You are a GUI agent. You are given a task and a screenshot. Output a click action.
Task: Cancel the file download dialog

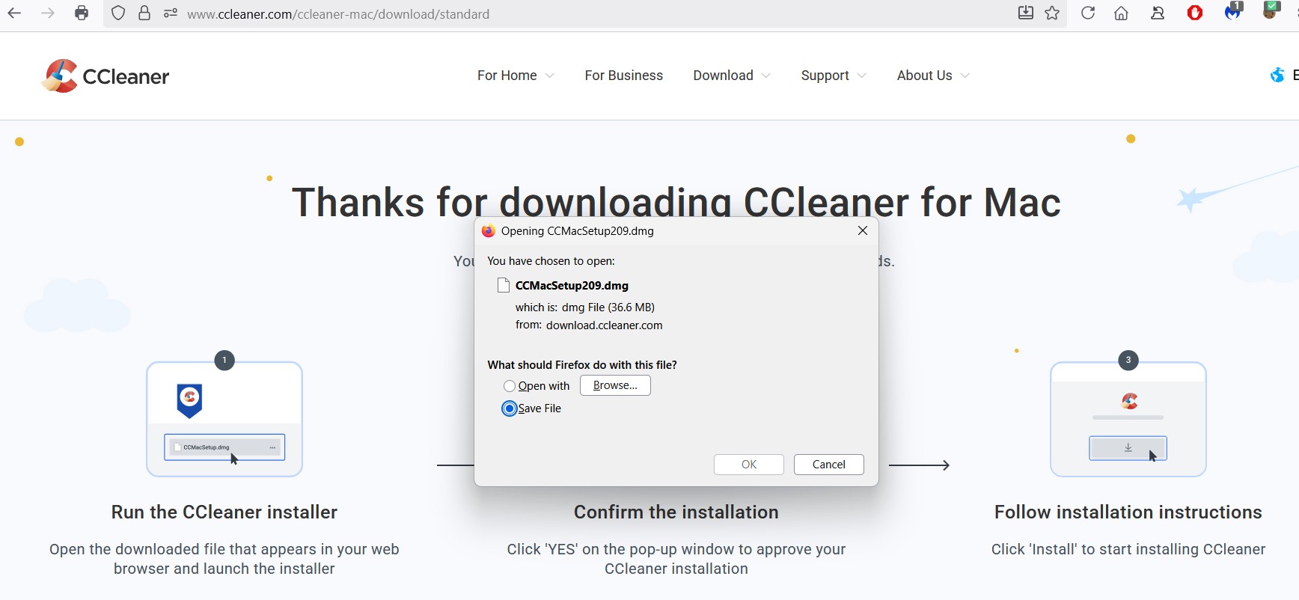[x=828, y=465]
